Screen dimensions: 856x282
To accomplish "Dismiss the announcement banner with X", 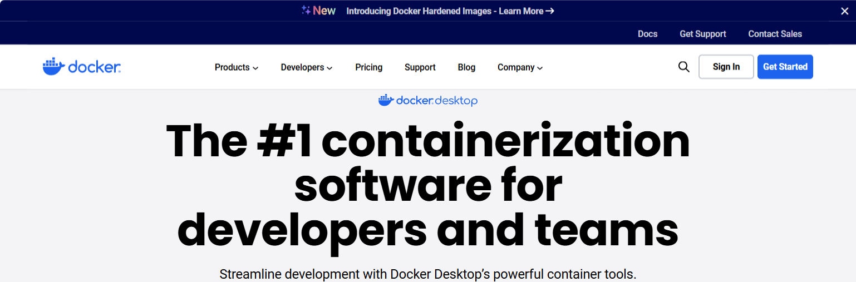I will [844, 11].
